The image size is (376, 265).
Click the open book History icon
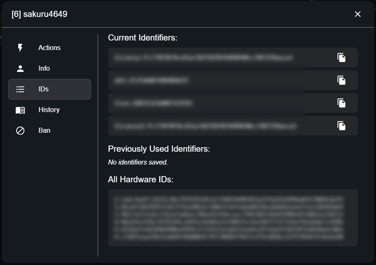(x=20, y=110)
